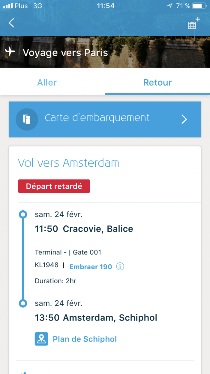Image resolution: width=210 pixels, height=374 pixels.
Task: Tap the back arrow icon
Action: click(x=11, y=23)
